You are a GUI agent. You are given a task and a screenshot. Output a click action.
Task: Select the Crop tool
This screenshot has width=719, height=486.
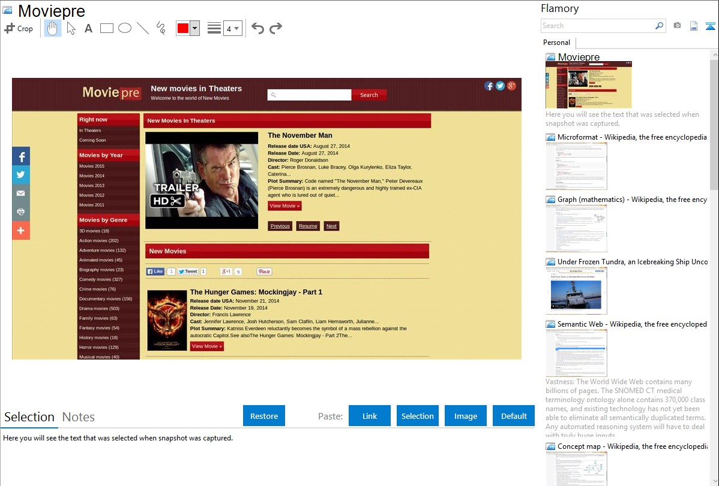[19, 28]
